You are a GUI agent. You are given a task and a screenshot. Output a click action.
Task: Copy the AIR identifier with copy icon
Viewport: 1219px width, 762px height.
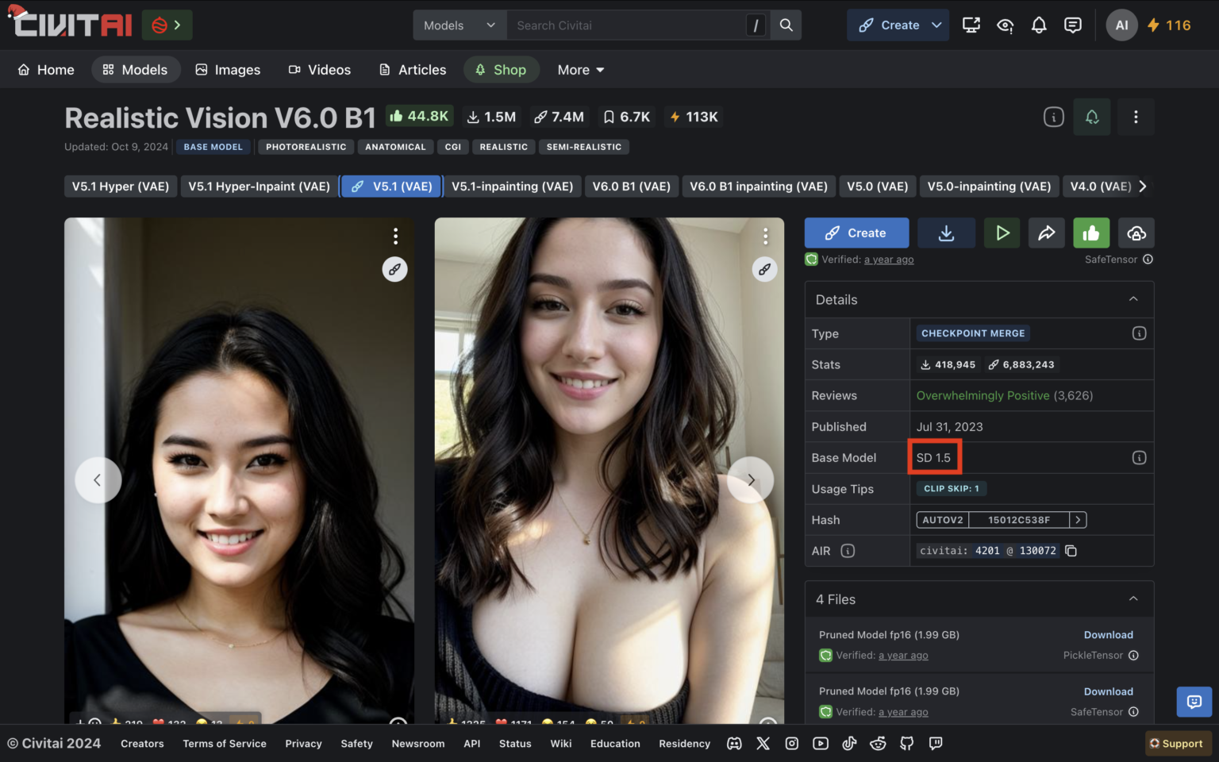pyautogui.click(x=1071, y=551)
